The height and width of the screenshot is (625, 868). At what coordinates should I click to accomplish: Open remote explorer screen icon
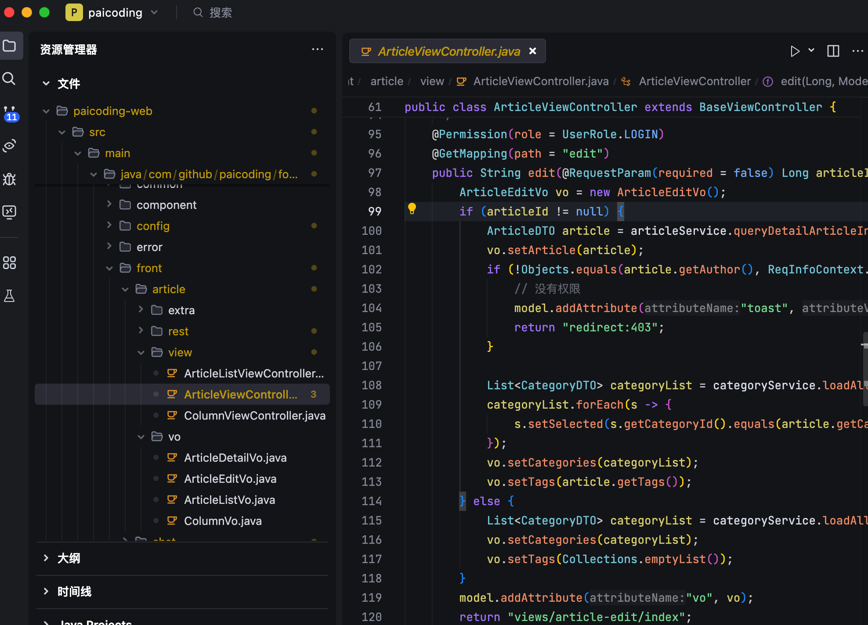click(x=9, y=212)
